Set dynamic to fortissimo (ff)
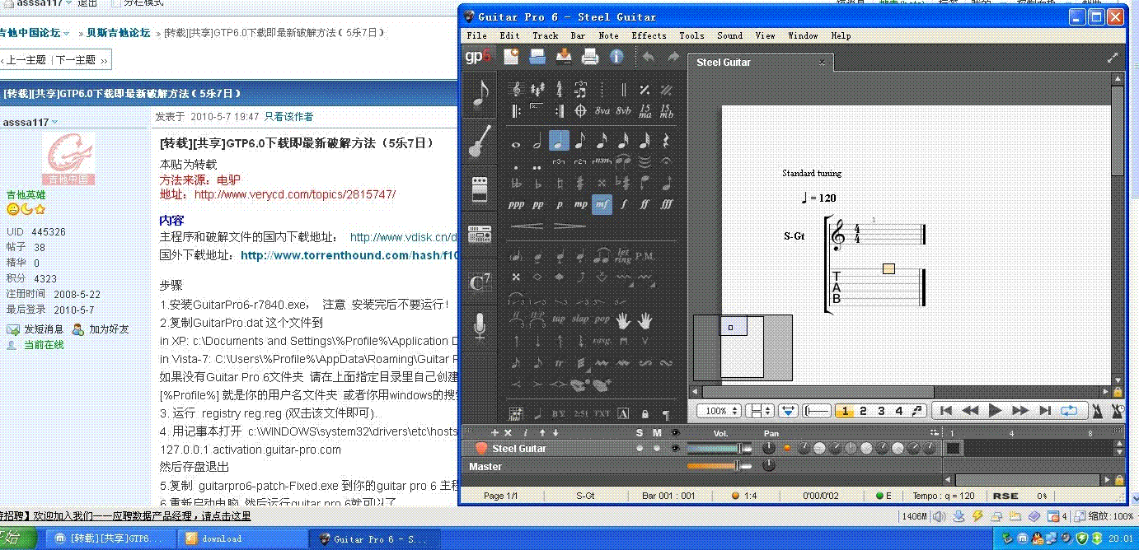The width and height of the screenshot is (1139, 550). tap(644, 203)
